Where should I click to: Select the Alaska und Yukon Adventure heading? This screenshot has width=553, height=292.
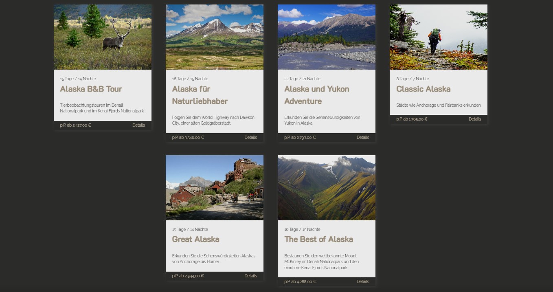coord(316,95)
